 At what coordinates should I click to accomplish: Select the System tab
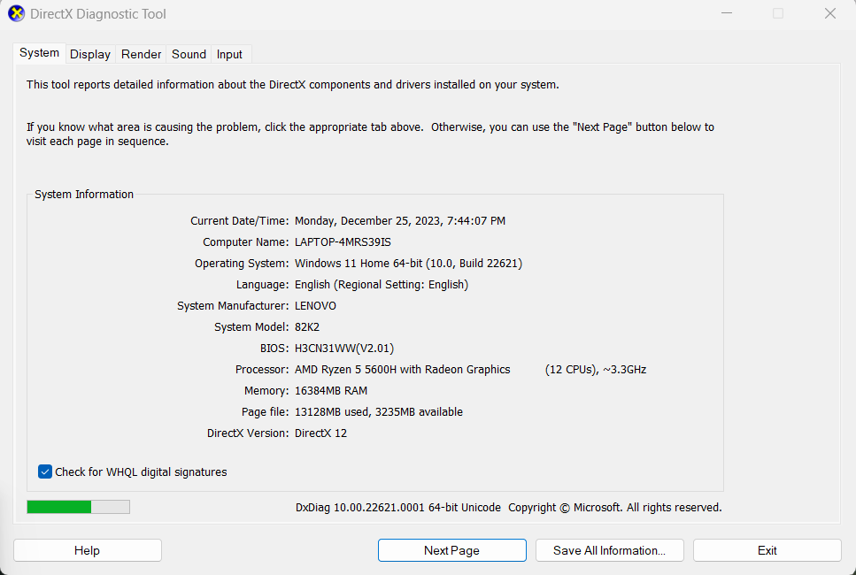(x=39, y=53)
